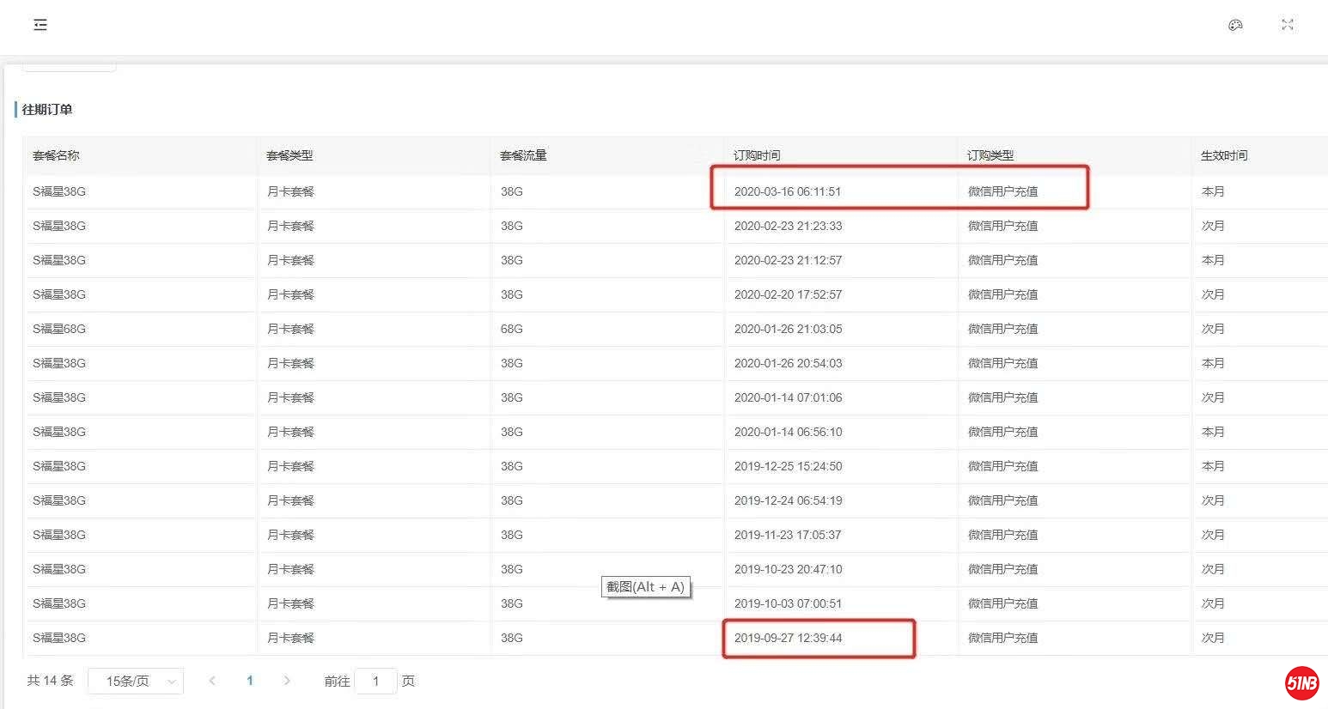Click order time 2020-03-16 06:11:51
This screenshot has height=709, width=1328.
click(x=788, y=191)
